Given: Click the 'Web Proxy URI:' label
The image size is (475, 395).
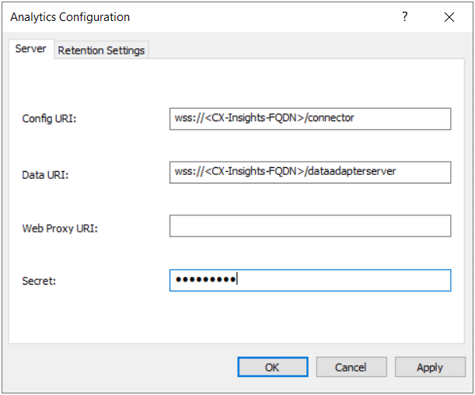Looking at the screenshot, I should click(60, 229).
